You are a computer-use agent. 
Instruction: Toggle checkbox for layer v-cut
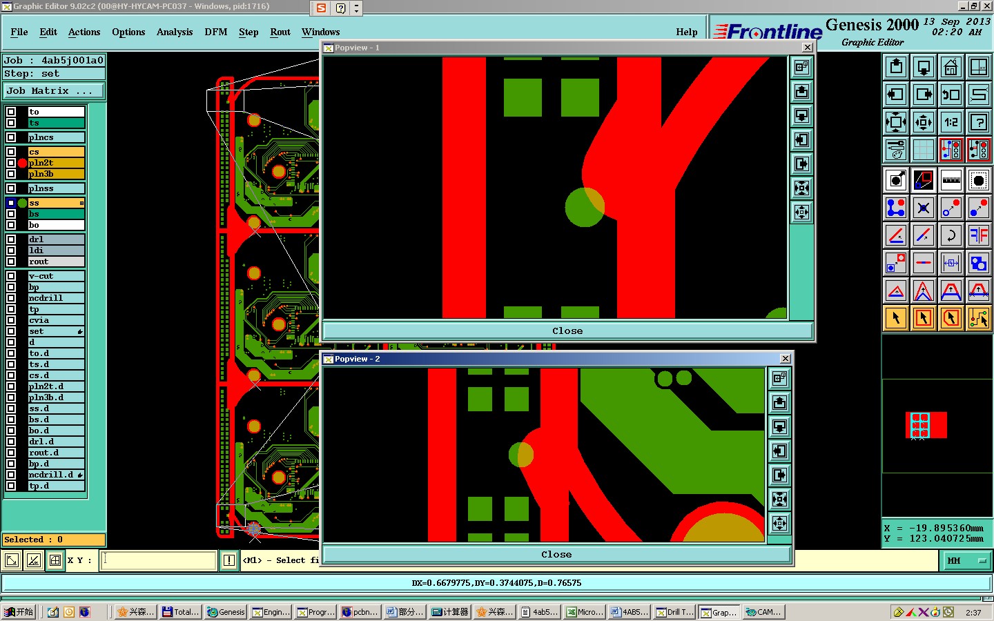[11, 276]
